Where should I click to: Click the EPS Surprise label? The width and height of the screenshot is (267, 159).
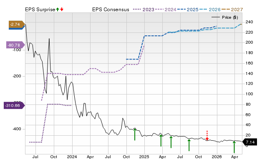(x=40, y=10)
